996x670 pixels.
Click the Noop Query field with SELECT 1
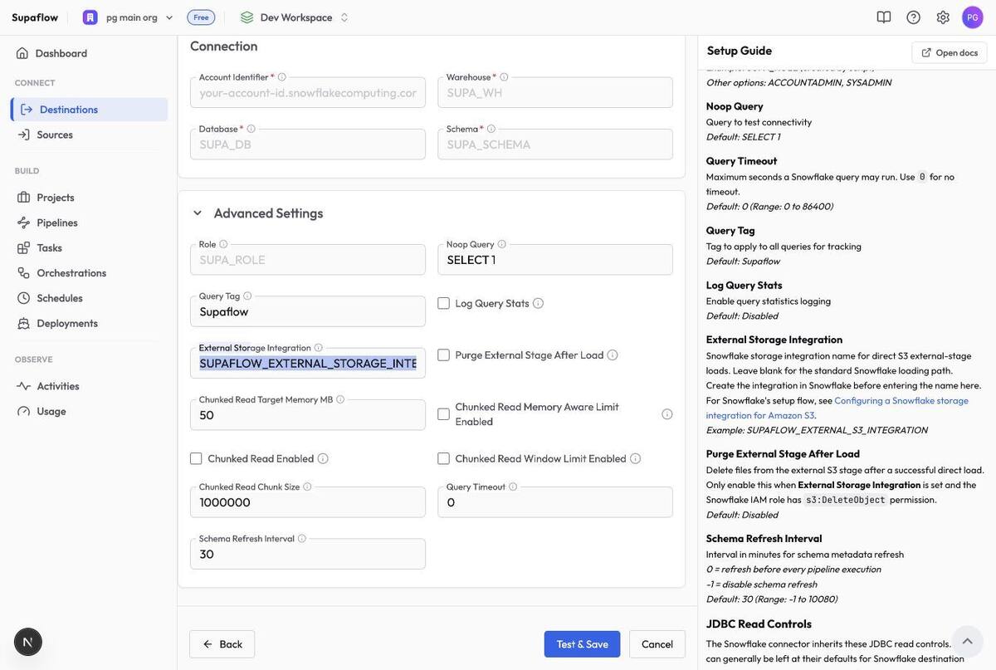click(x=555, y=260)
